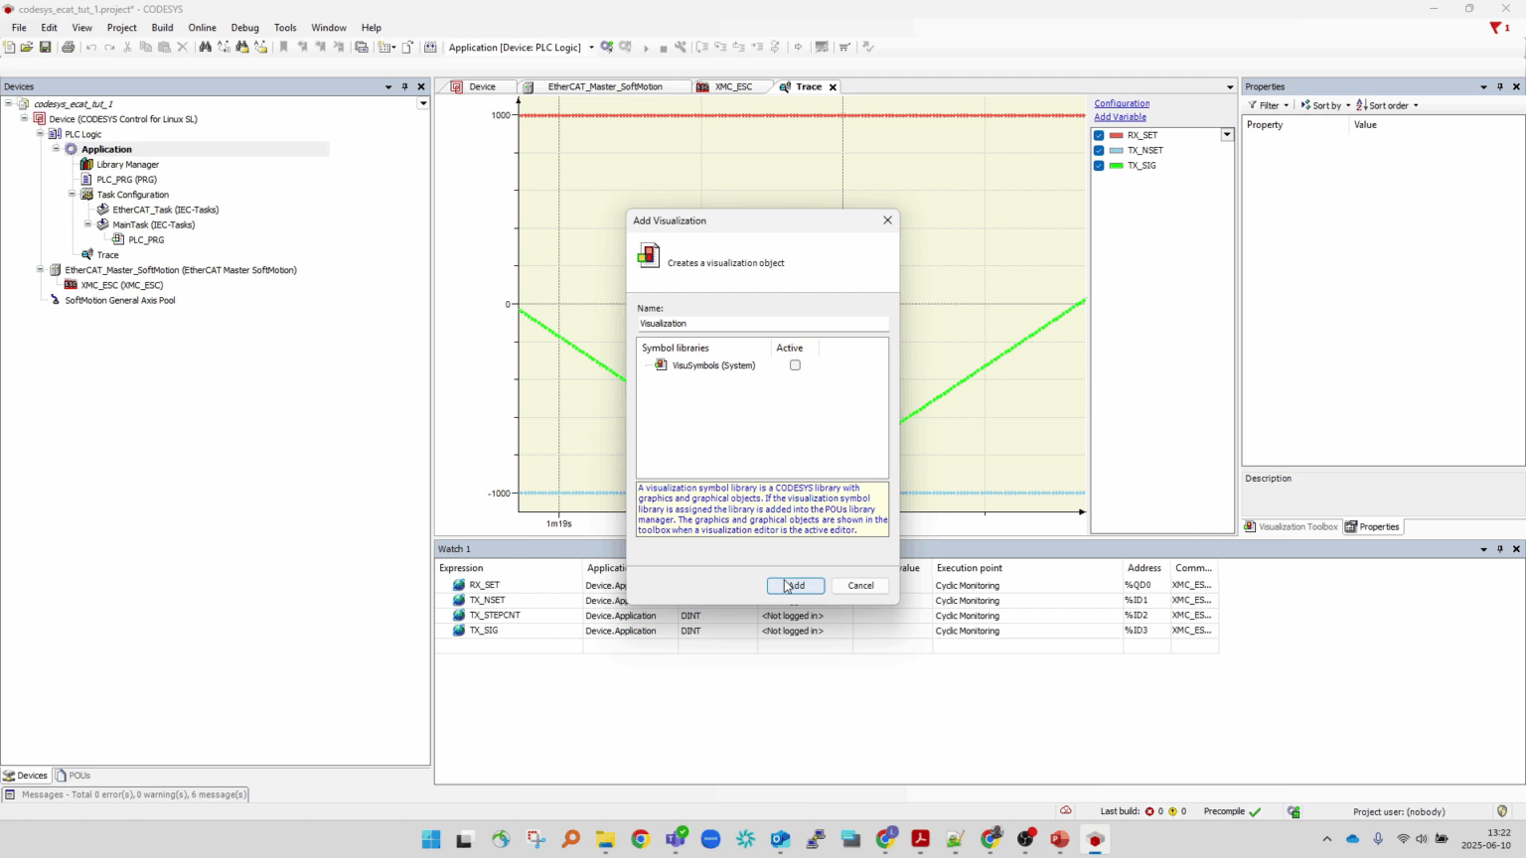
Task: Click Add to create the visualization
Action: (795, 585)
